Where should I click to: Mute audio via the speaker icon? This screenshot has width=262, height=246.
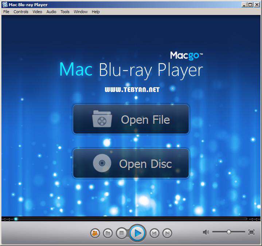tap(206, 232)
